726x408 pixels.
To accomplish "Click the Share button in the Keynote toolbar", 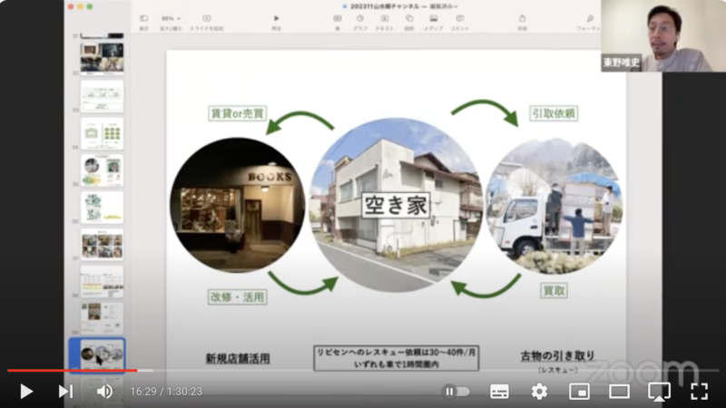I will (522, 19).
